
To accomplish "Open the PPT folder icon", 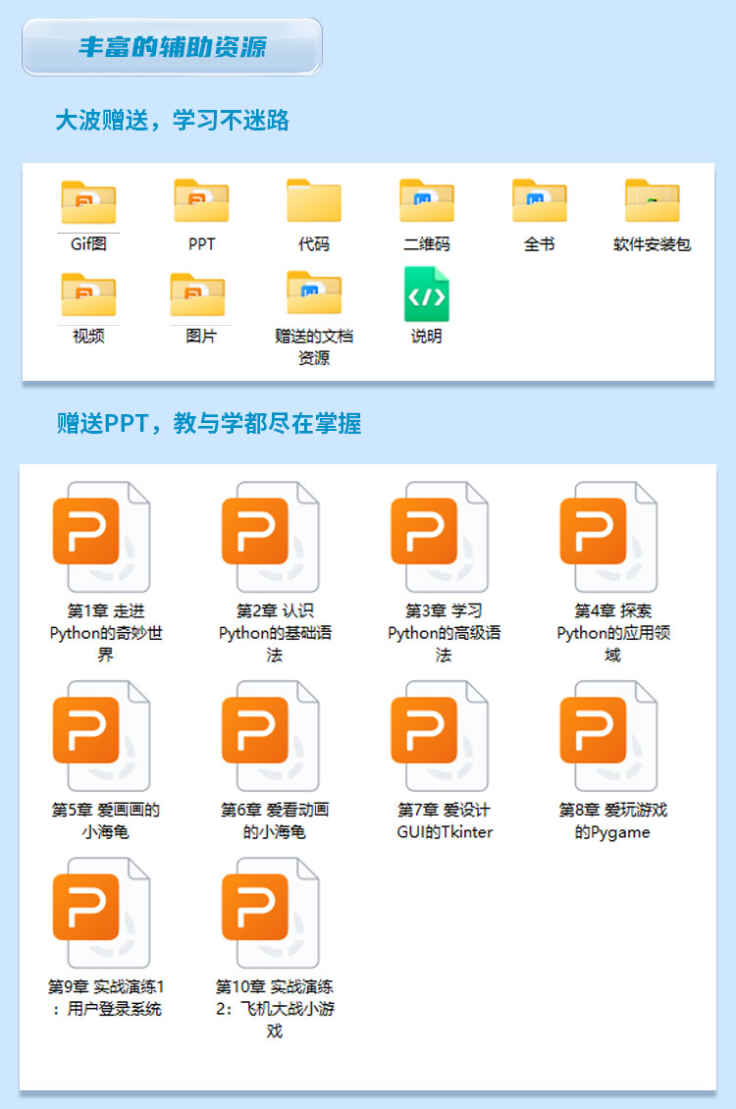I will (x=201, y=202).
